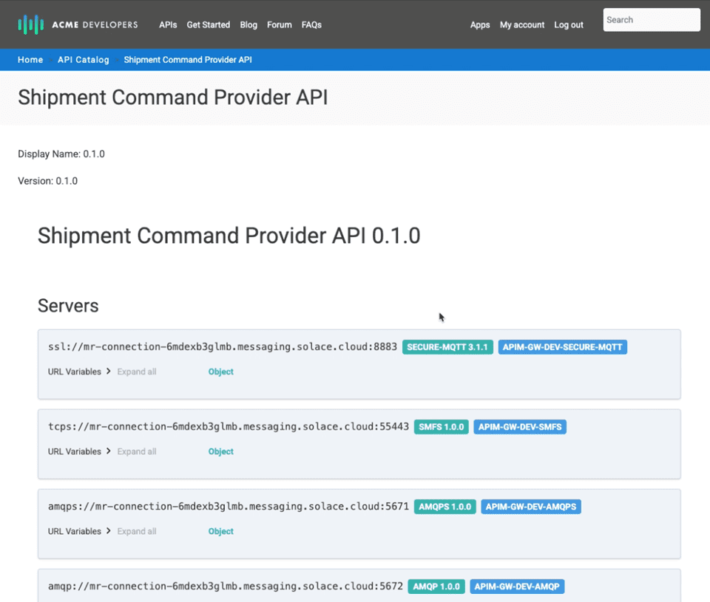Image resolution: width=710 pixels, height=602 pixels.
Task: Open Apps in the top navigation
Action: pos(480,24)
